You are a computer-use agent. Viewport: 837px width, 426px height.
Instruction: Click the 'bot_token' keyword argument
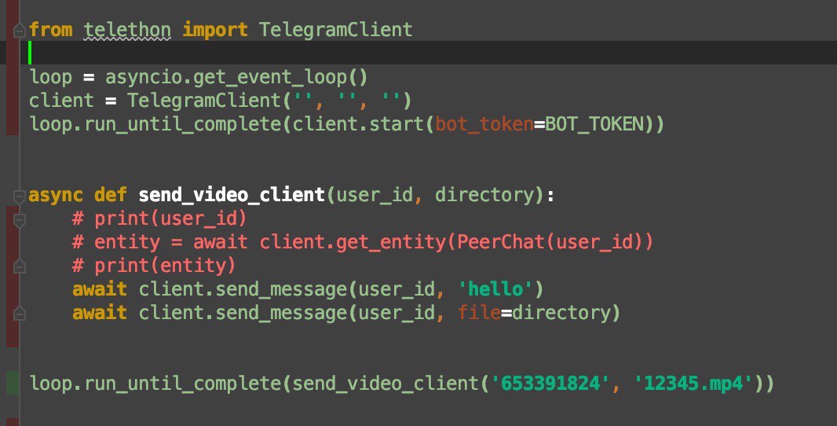(484, 124)
